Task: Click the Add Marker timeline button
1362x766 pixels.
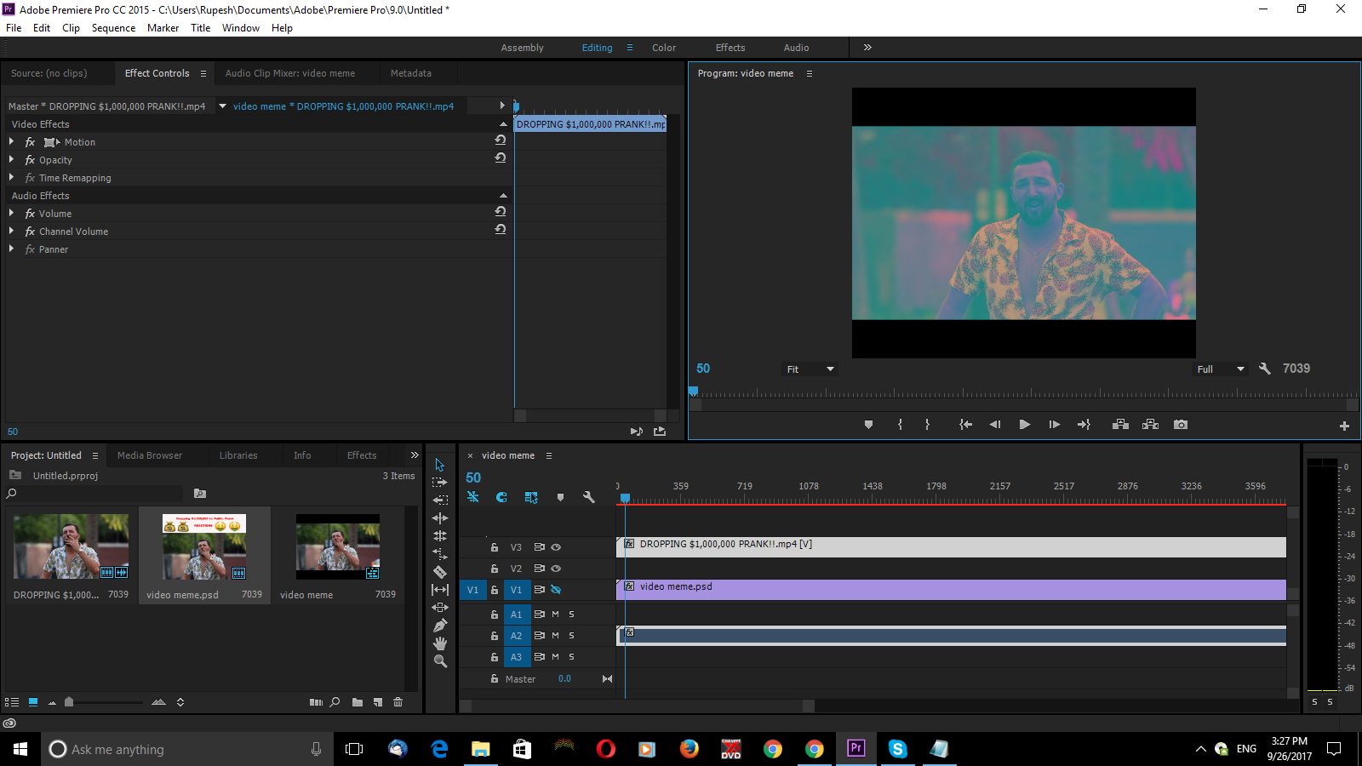Action: [x=560, y=497]
